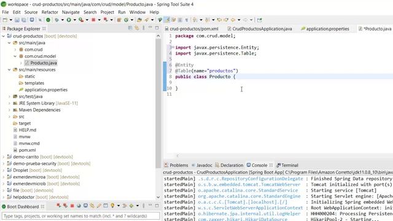Click the Debug bug icon in toolbar
This screenshot has width=393, height=221.
(x=57, y=20)
